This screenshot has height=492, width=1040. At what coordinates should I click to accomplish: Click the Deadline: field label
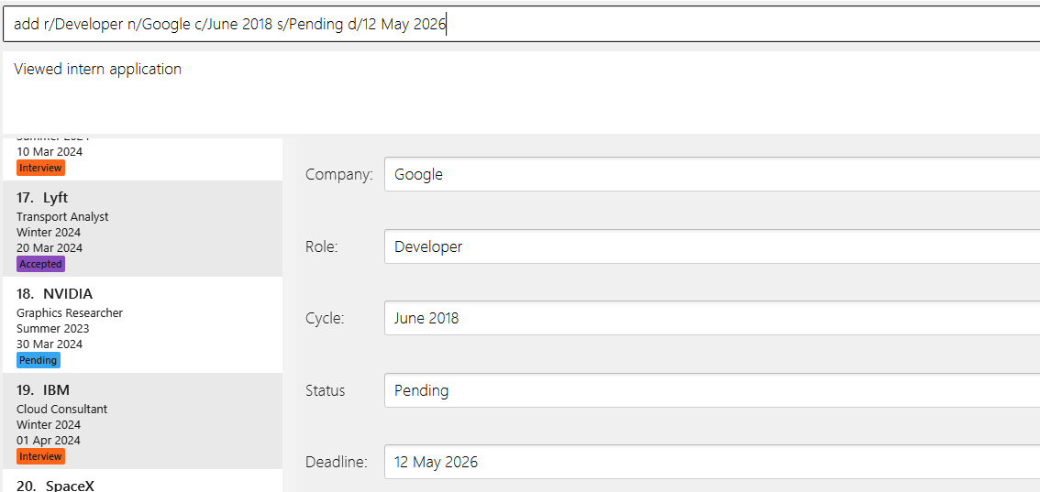(337, 462)
